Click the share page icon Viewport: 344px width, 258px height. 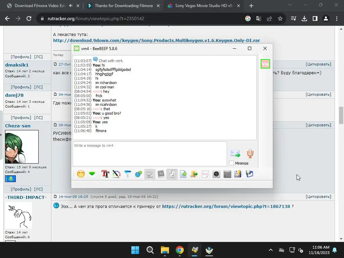tap(269, 19)
